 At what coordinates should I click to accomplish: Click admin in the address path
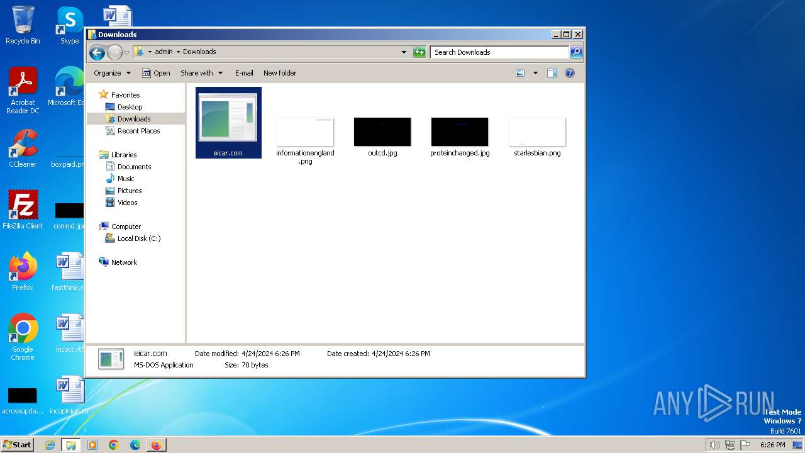[x=164, y=52]
